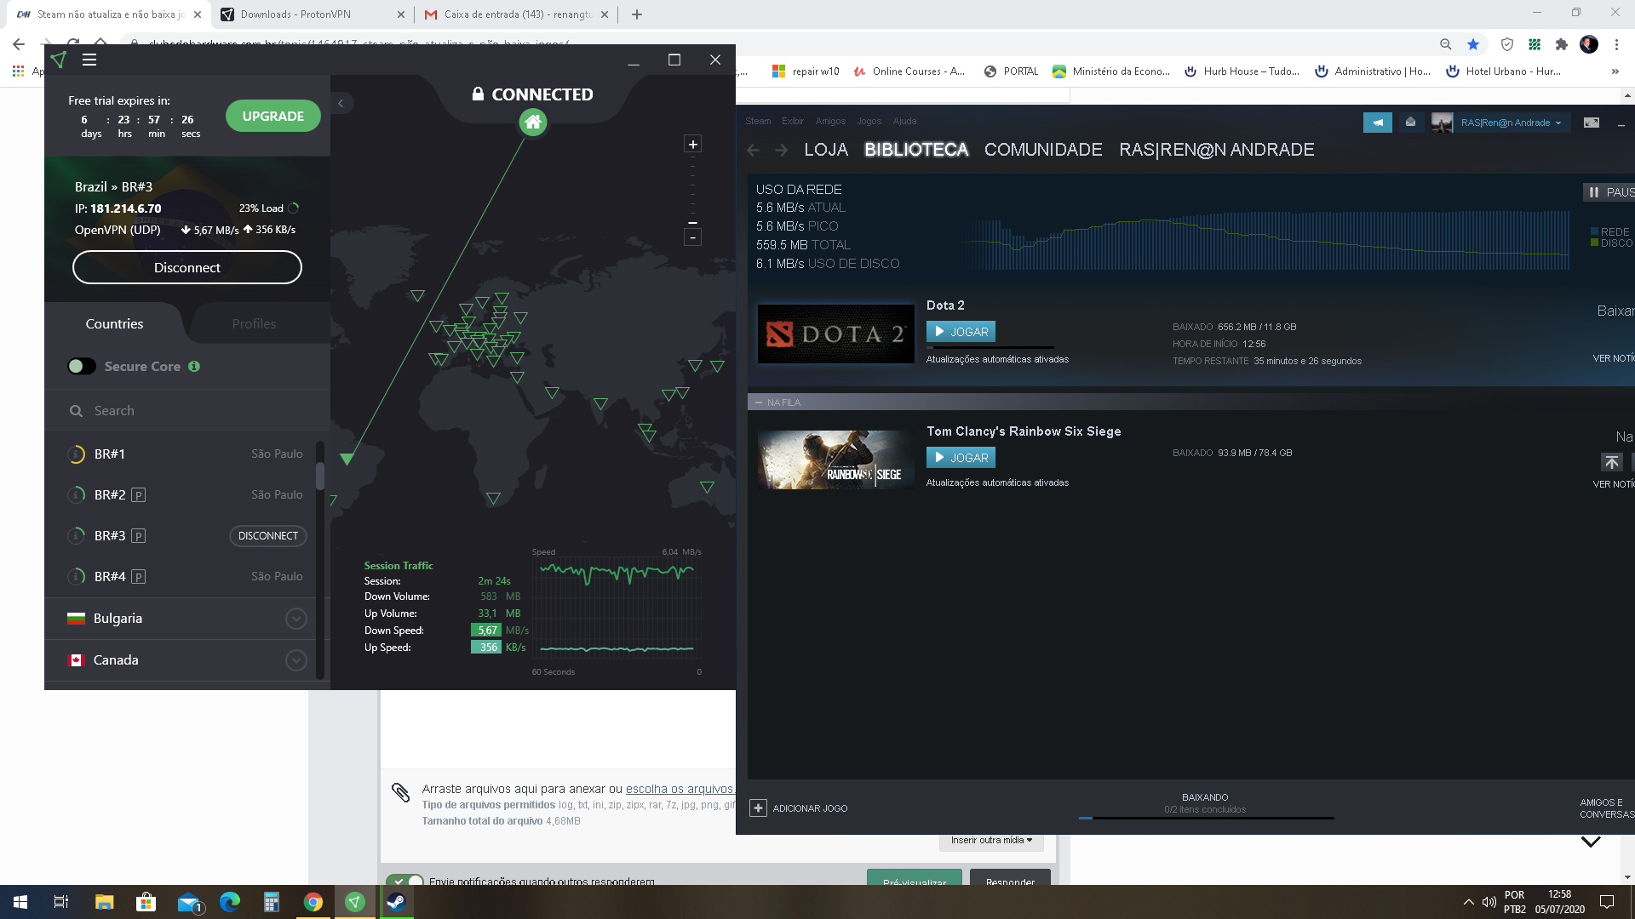The image size is (1635, 919).
Task: Open File Explorer from the taskbar
Action: 104,902
